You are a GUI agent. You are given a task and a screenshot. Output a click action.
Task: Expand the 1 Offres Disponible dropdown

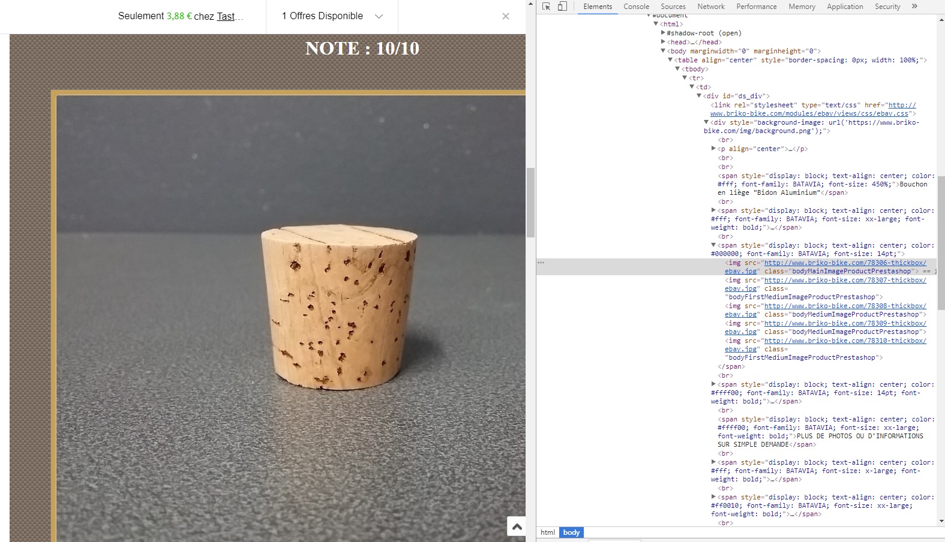tap(332, 16)
